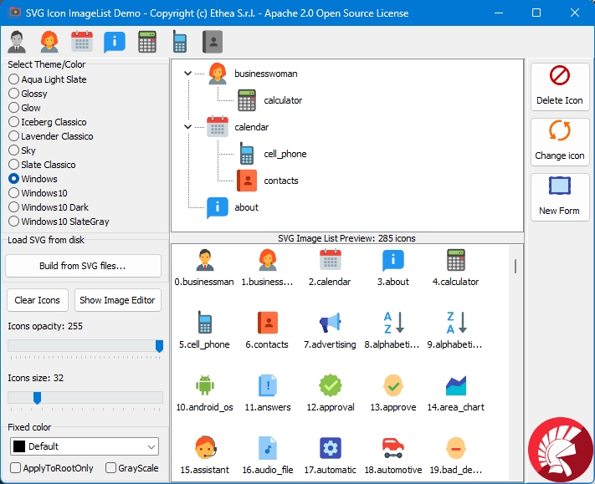Select the Windows10 Dark theme option
595x484 pixels.
click(14, 207)
